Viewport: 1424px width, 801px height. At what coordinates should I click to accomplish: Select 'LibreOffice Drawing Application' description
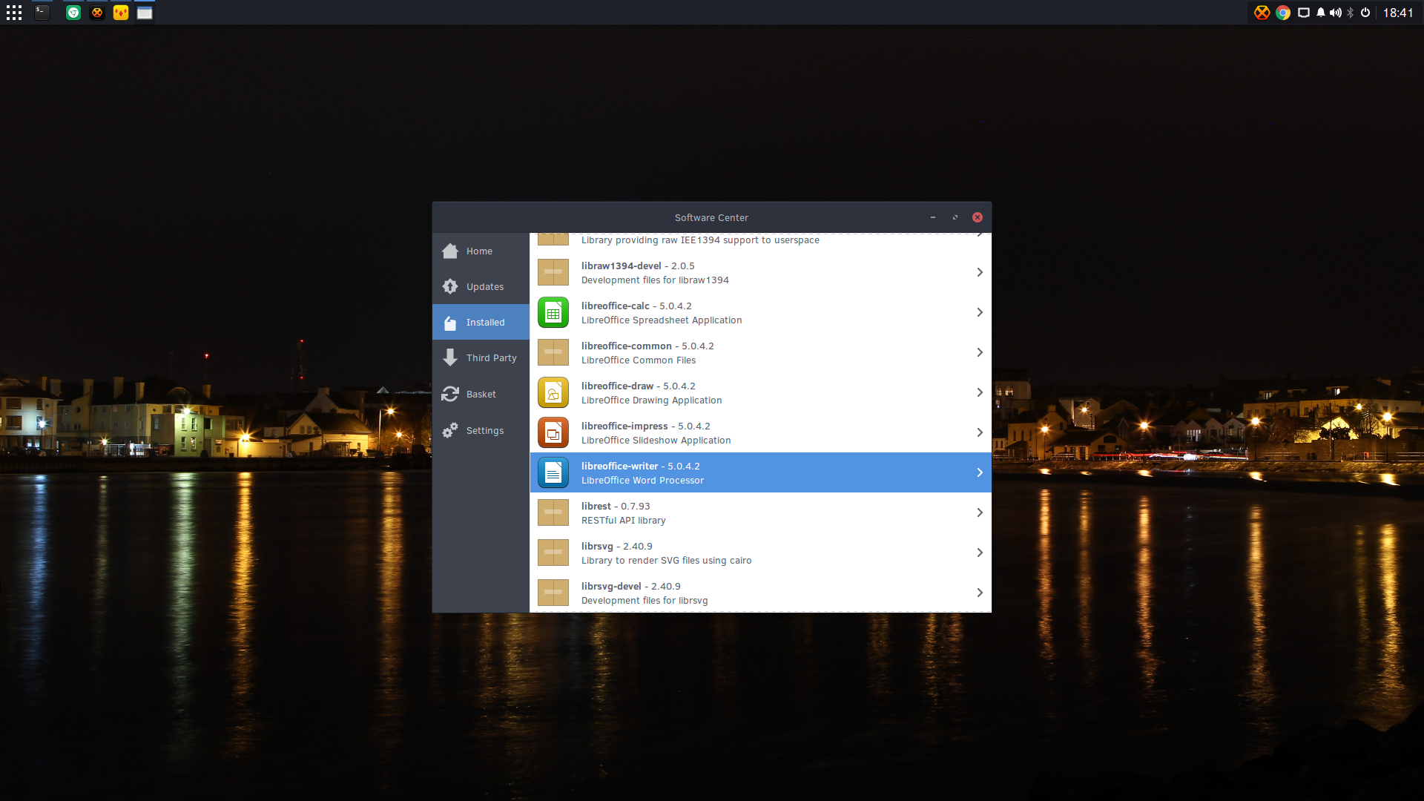click(651, 400)
